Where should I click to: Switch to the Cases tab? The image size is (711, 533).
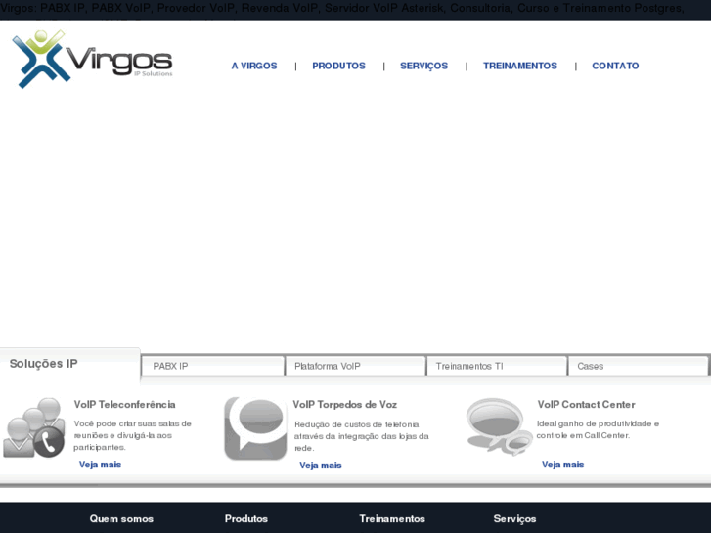(x=638, y=366)
